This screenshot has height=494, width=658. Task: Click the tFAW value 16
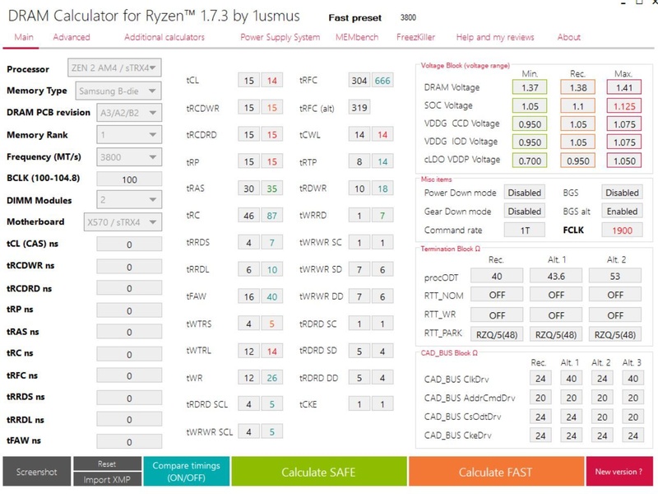[x=249, y=296]
